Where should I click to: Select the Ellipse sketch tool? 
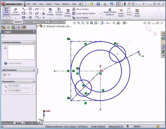[x=37, y=13]
